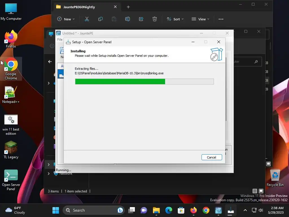Select Open Server Panel desktop shortcut

pos(11,180)
